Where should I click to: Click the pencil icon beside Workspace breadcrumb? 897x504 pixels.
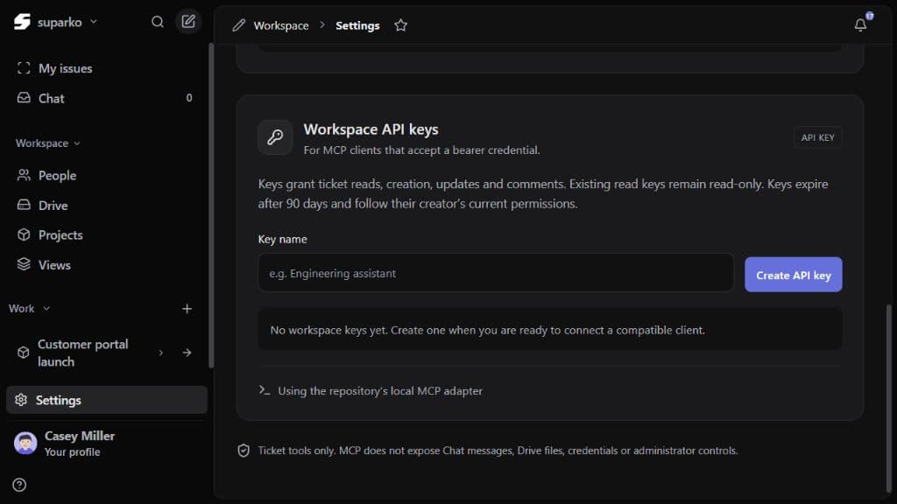(x=238, y=25)
